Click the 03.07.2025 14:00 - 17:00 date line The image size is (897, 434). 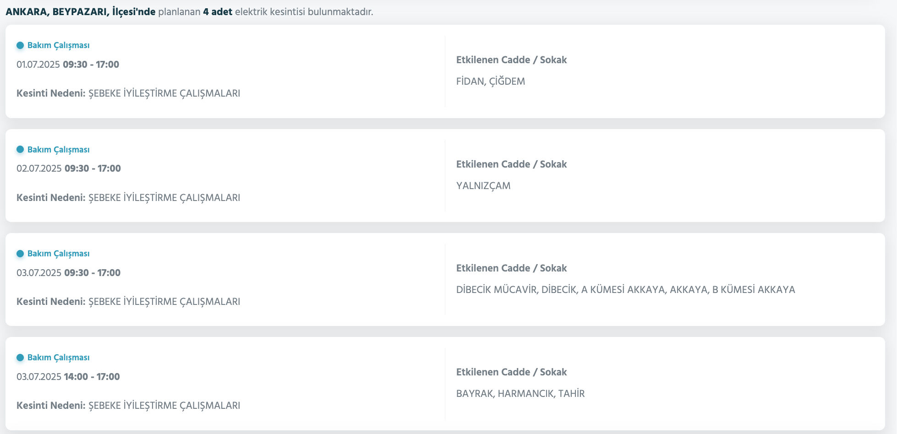point(68,377)
